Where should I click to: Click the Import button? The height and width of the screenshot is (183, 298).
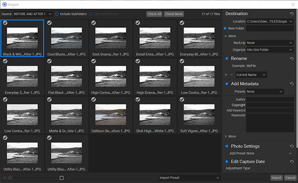[276, 178]
